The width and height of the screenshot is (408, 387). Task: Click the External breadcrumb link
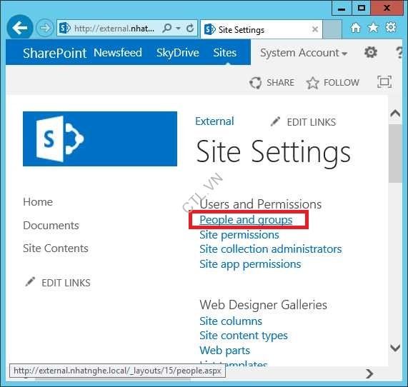[214, 121]
